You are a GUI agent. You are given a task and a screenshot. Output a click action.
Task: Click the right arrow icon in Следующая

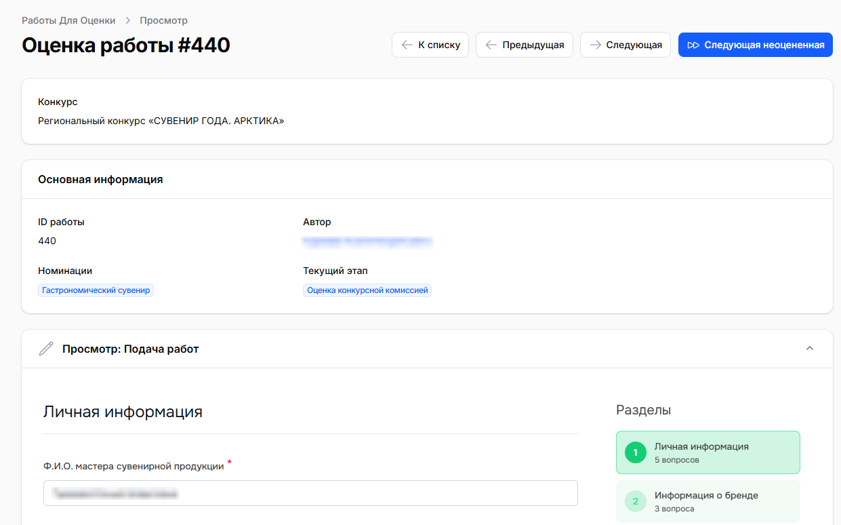595,45
